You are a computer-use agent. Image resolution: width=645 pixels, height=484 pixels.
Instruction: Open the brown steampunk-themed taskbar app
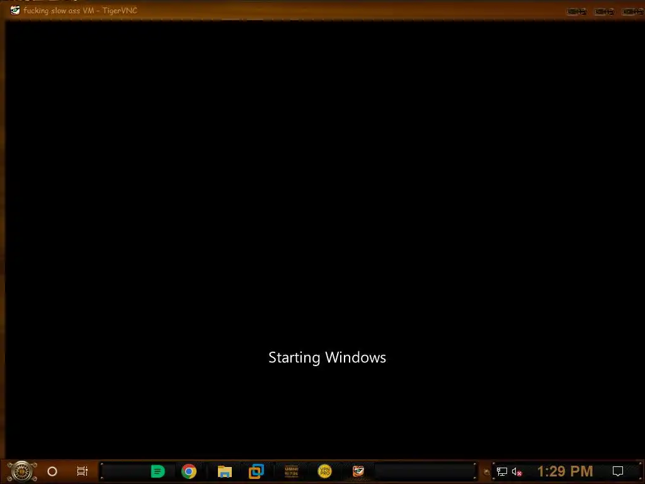291,471
